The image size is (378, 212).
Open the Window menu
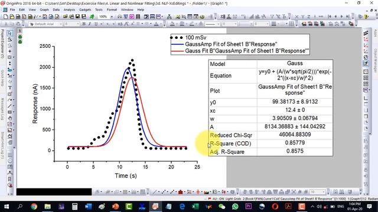point(127,10)
